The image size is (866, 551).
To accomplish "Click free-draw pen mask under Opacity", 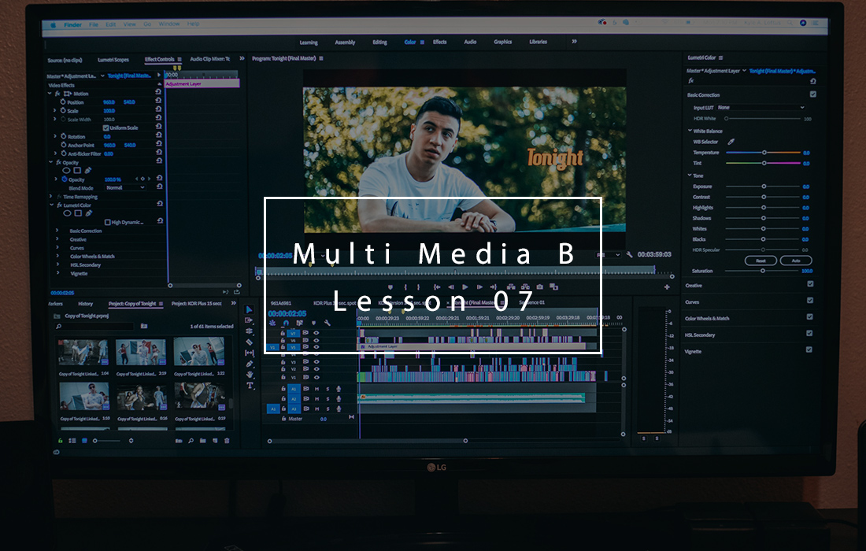I will point(88,171).
